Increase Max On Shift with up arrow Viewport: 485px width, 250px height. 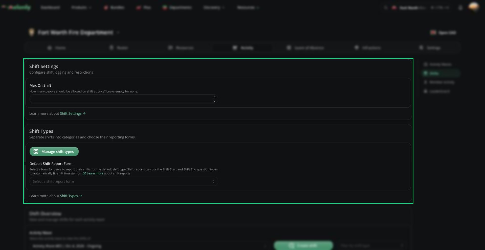214,97
